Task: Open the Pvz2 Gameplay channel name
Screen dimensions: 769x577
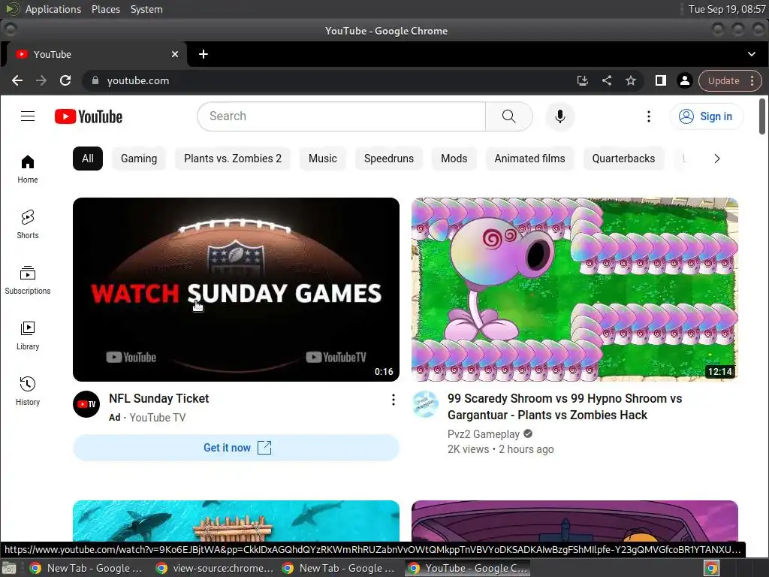Action: pyautogui.click(x=483, y=434)
